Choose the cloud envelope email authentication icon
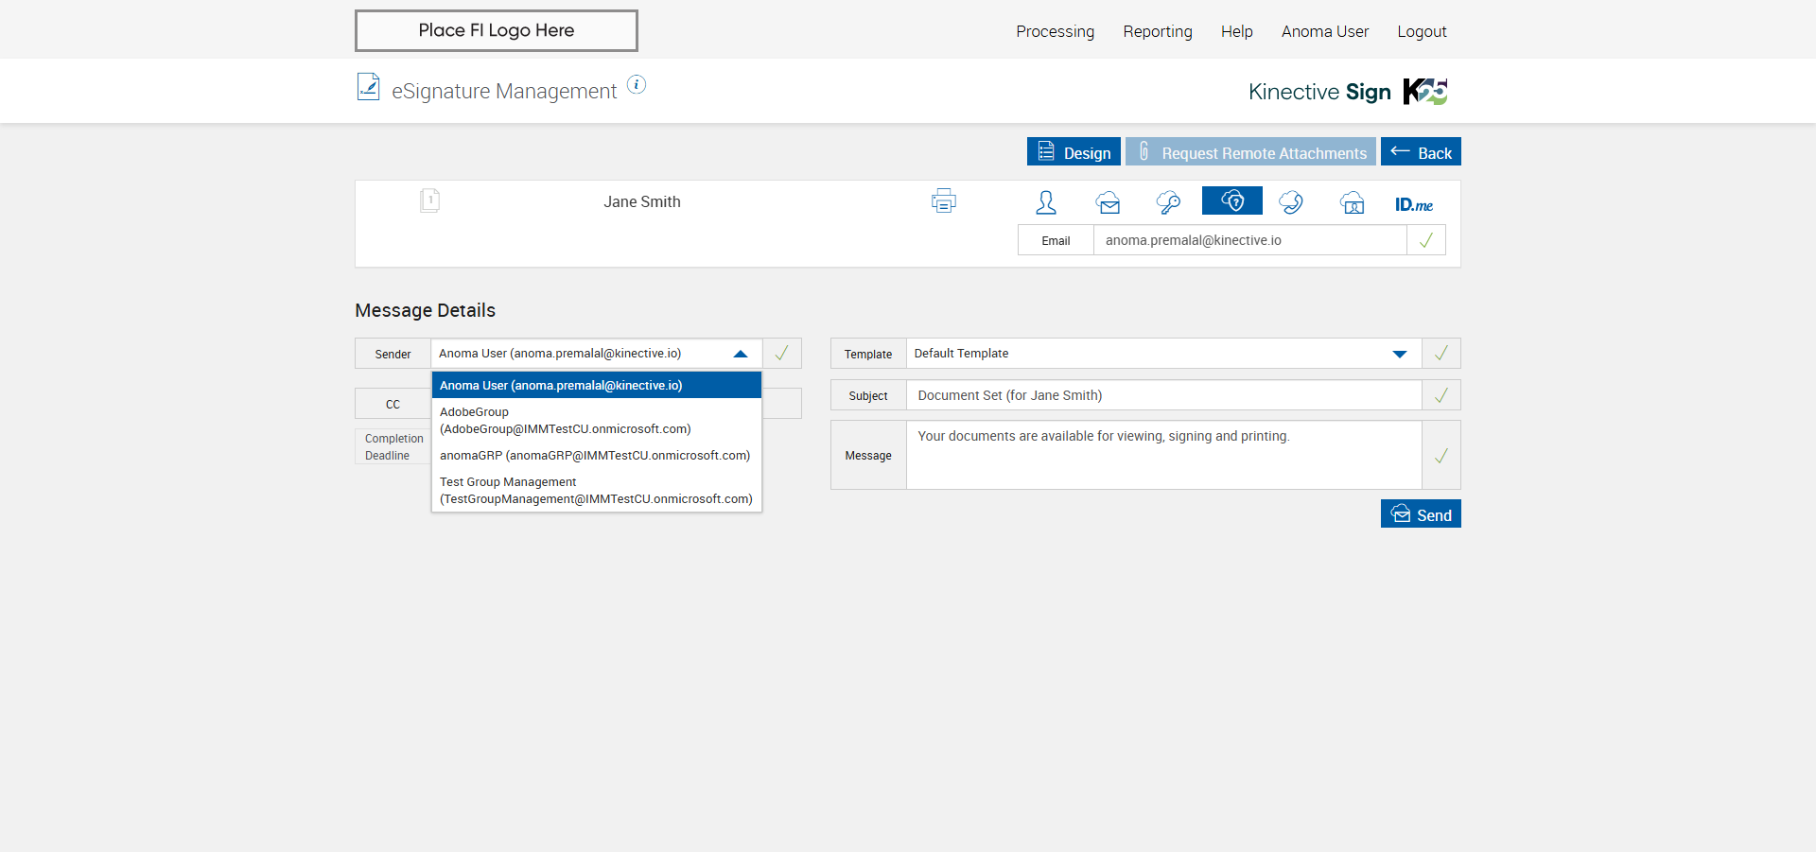 click(x=1109, y=202)
